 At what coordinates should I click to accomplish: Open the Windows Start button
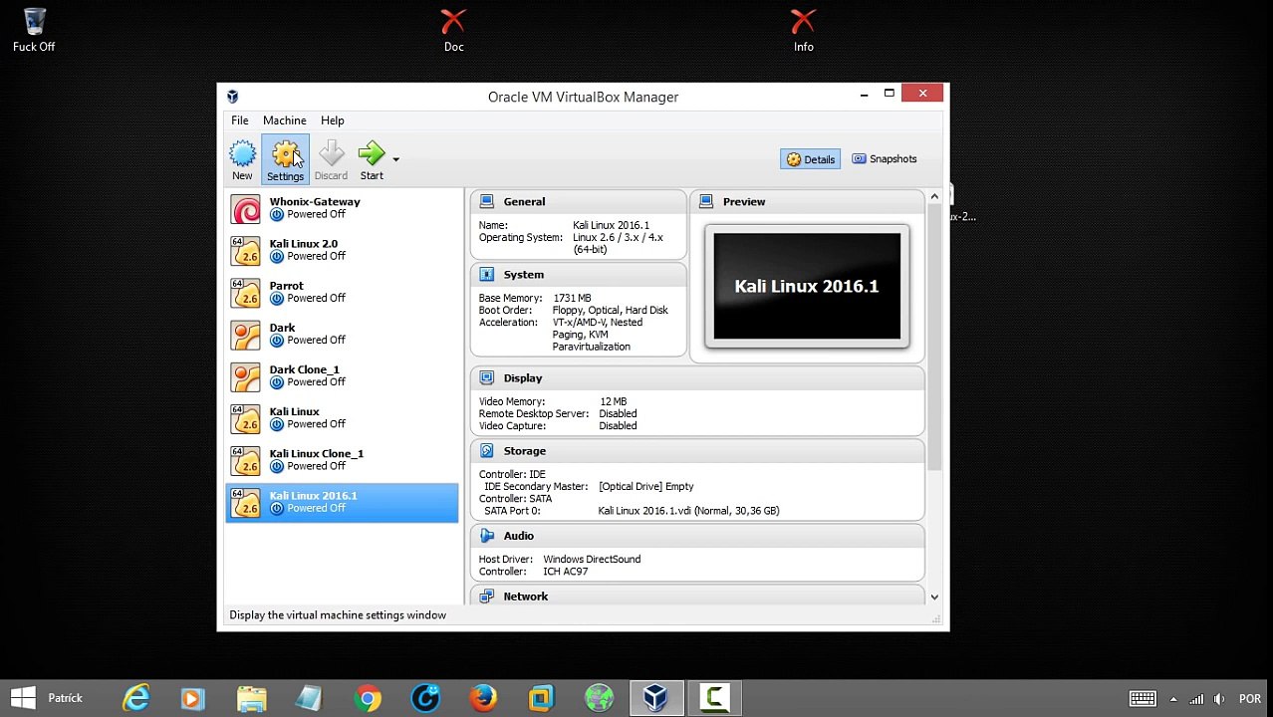(23, 698)
